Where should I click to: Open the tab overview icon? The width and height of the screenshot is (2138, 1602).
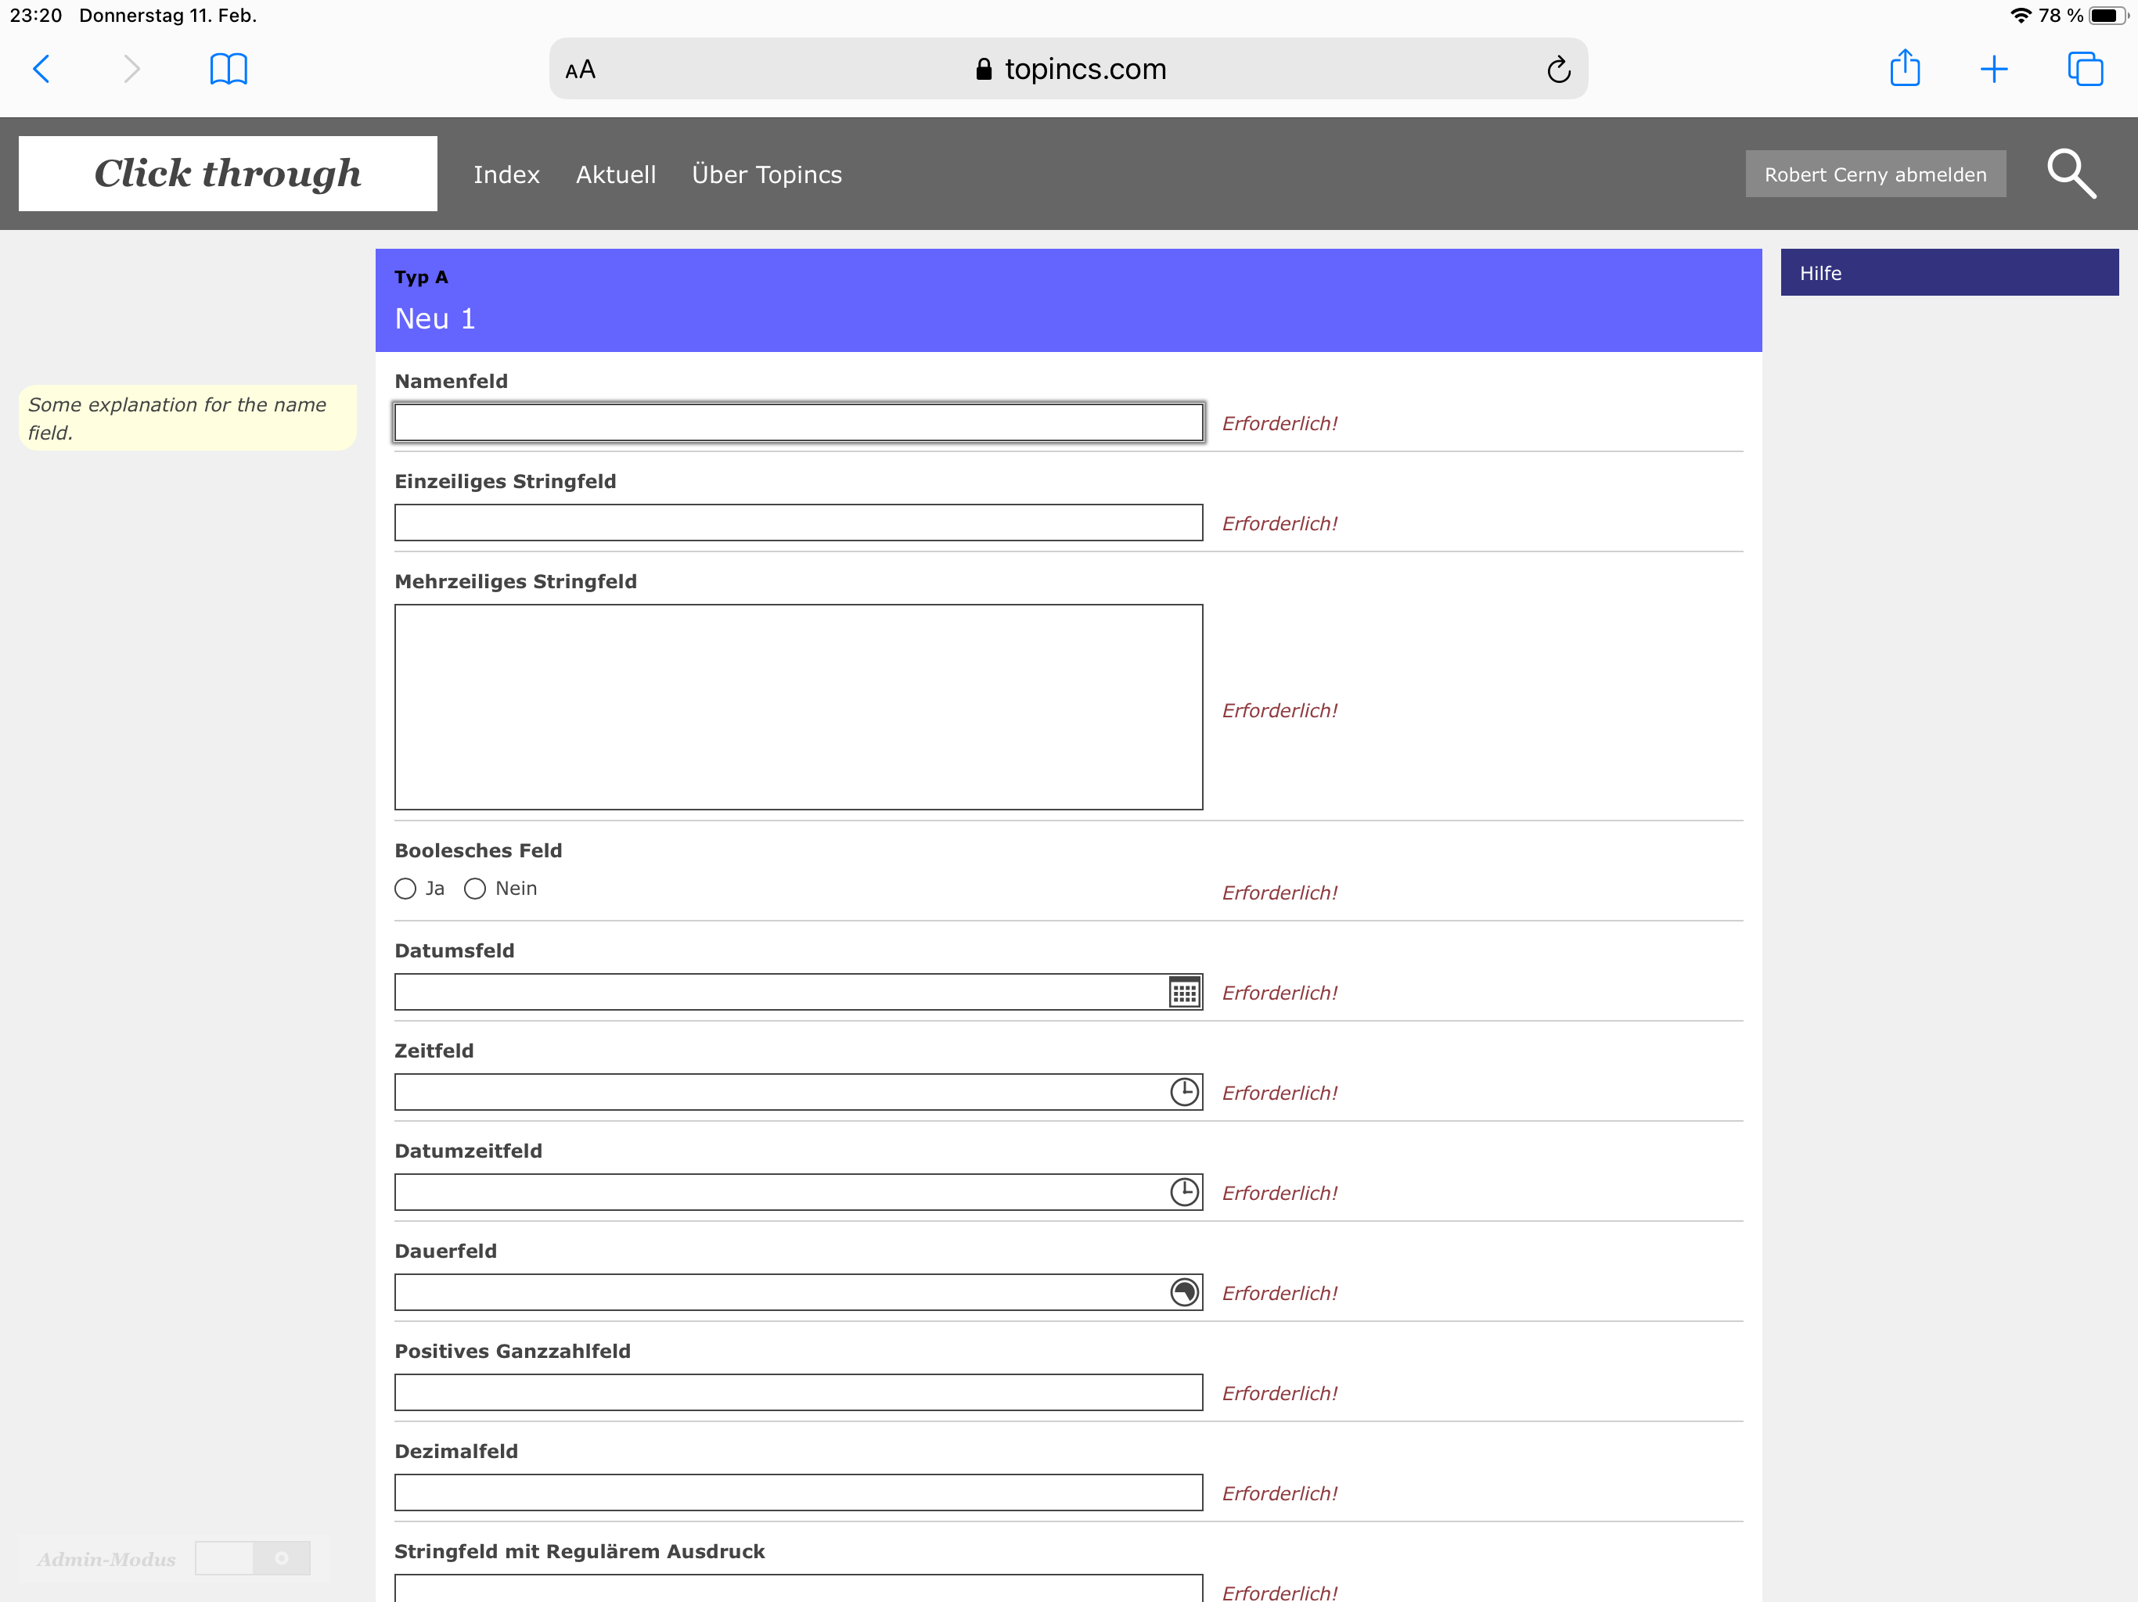(x=2085, y=69)
